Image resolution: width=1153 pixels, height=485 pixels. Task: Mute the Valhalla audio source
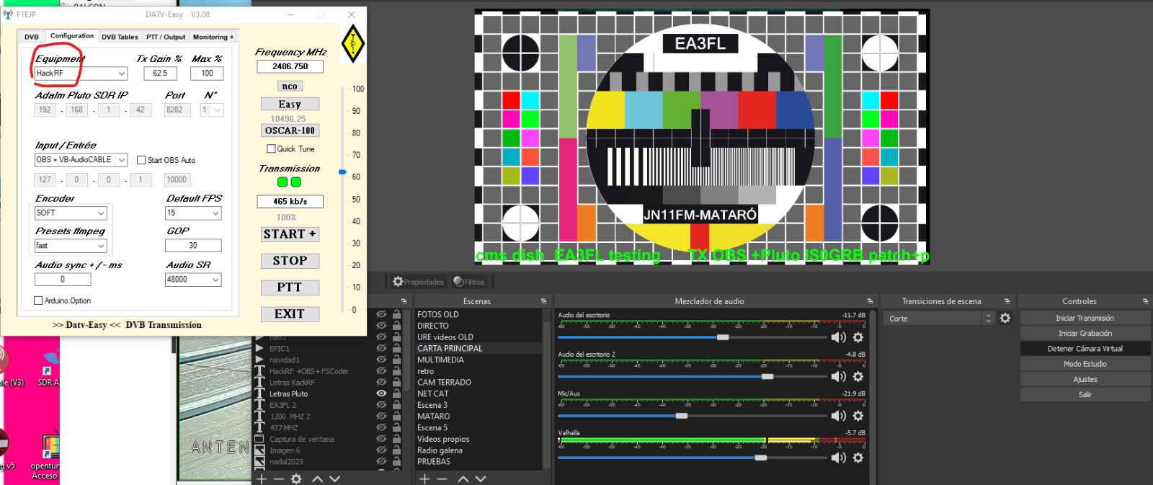coord(838,458)
